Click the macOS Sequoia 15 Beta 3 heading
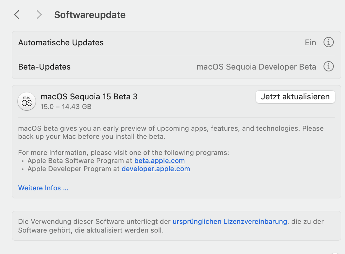This screenshot has width=345, height=254. (x=89, y=97)
